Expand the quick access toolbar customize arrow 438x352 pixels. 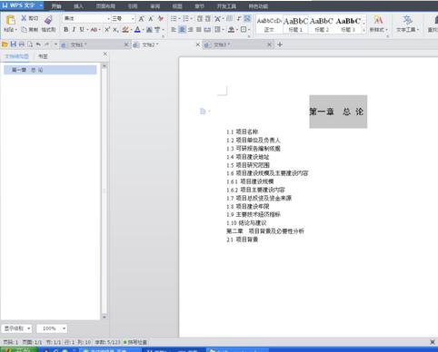coord(55,44)
